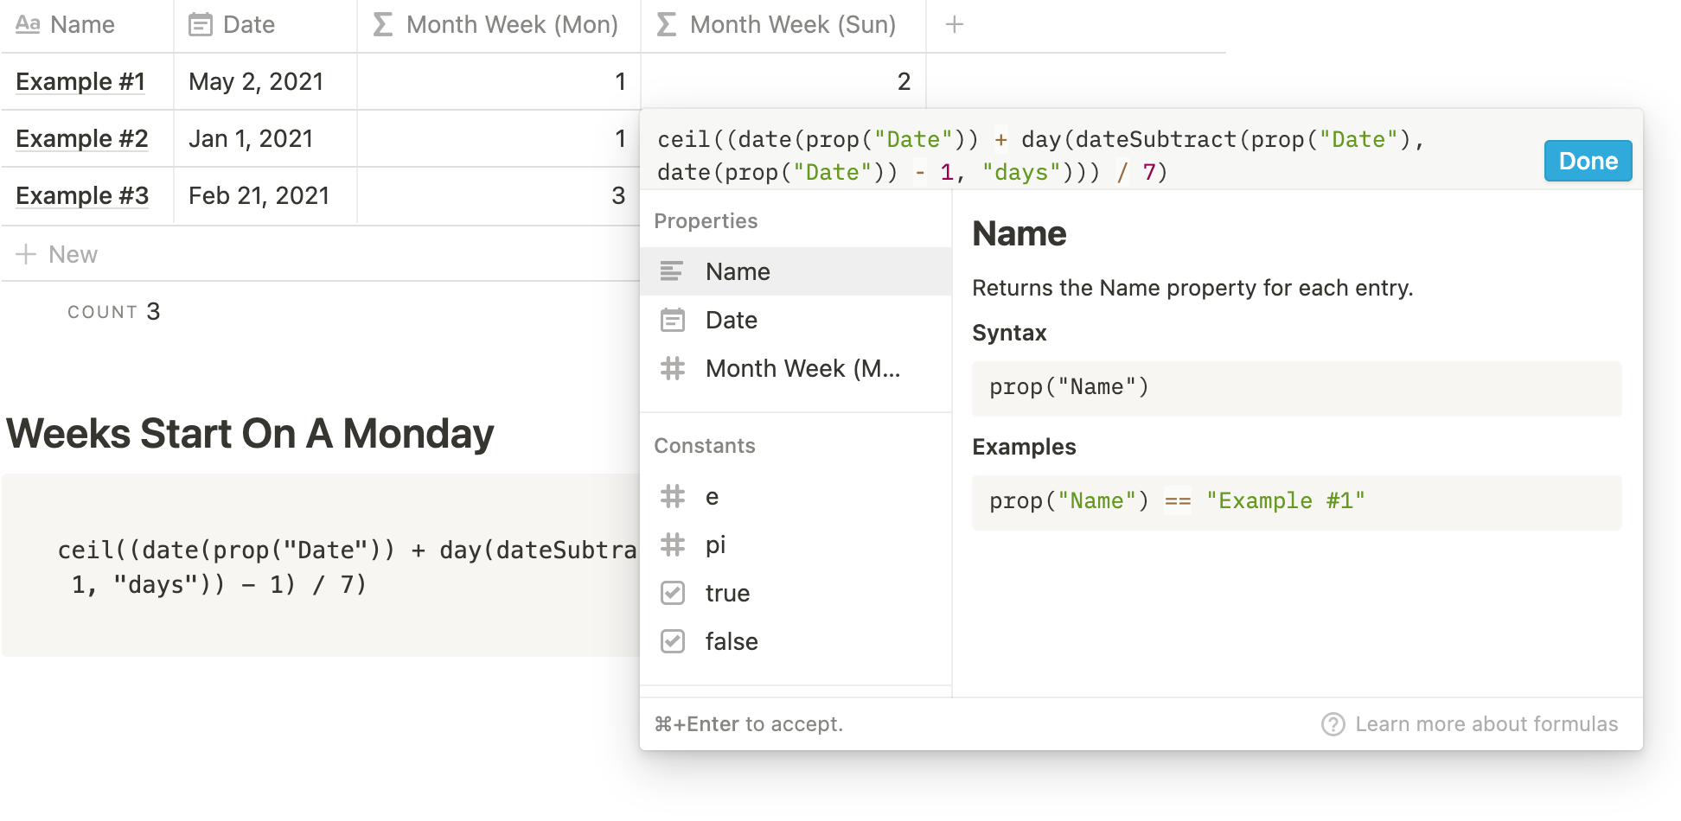
Task: Open the Example #2 page
Action: [x=82, y=138]
